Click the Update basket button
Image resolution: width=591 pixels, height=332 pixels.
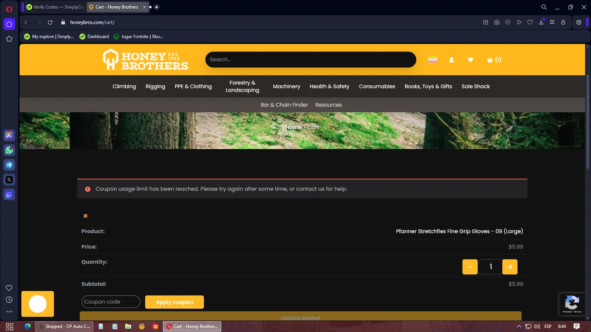point(301,317)
